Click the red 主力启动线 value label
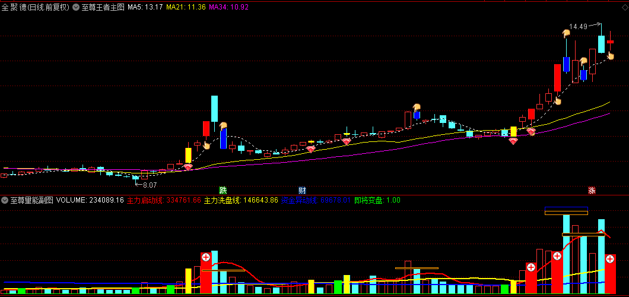The image size is (629, 297). (164, 200)
